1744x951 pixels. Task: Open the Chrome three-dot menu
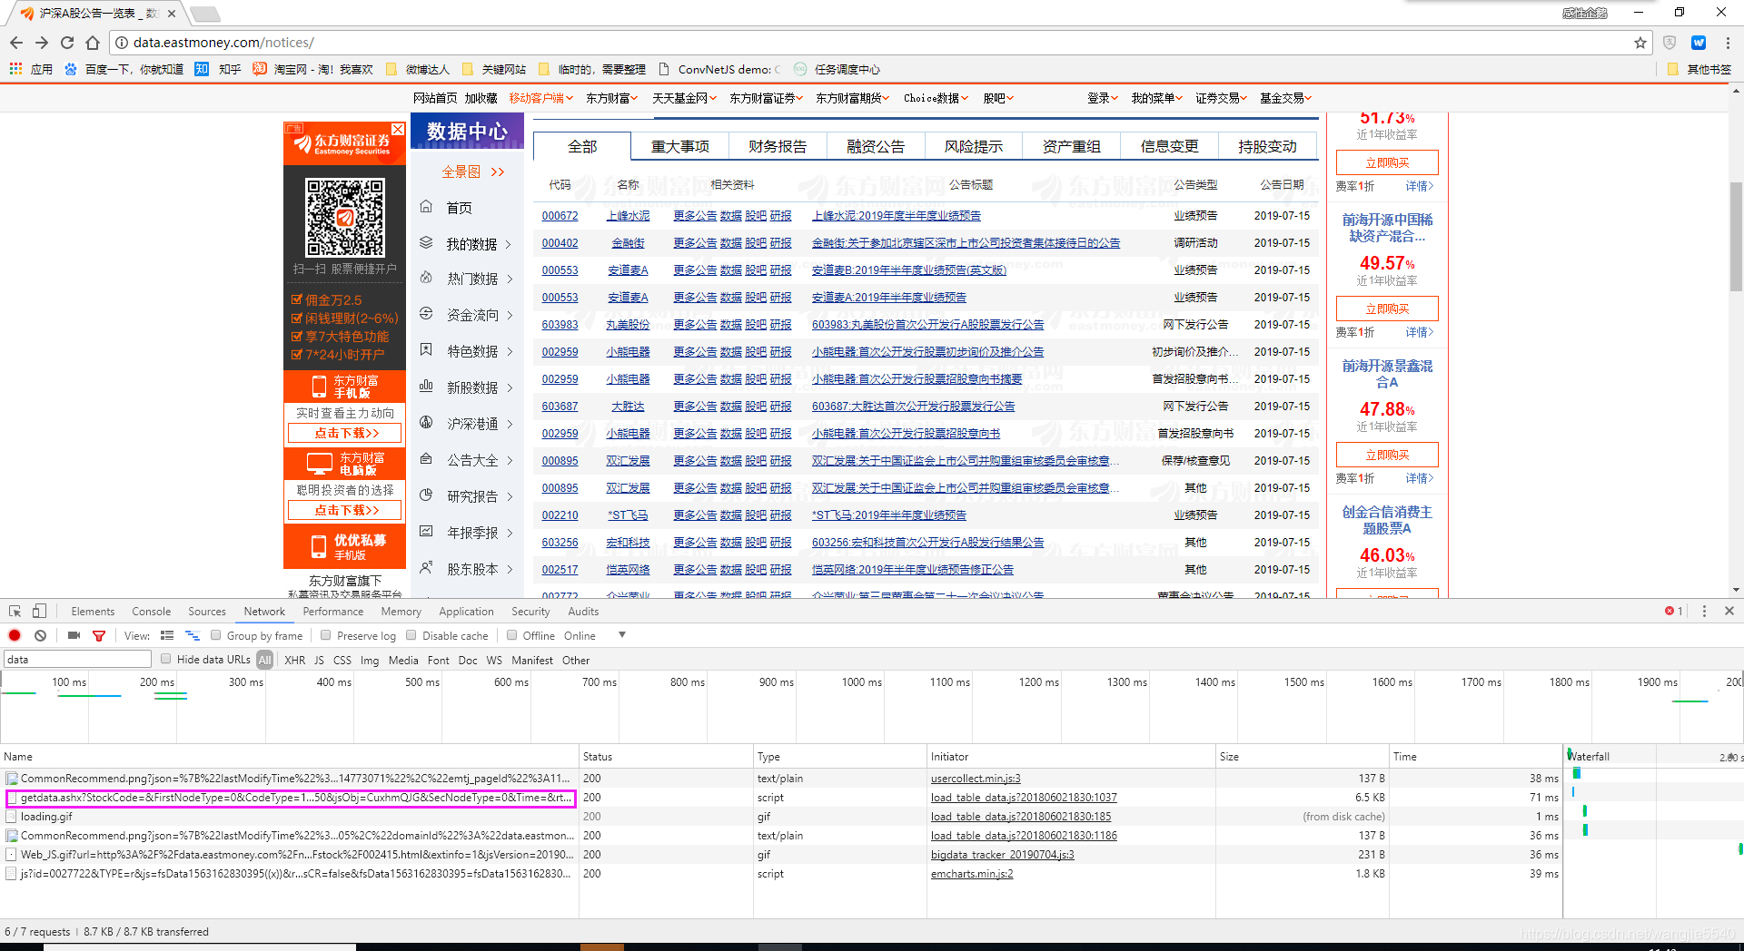(x=1728, y=43)
